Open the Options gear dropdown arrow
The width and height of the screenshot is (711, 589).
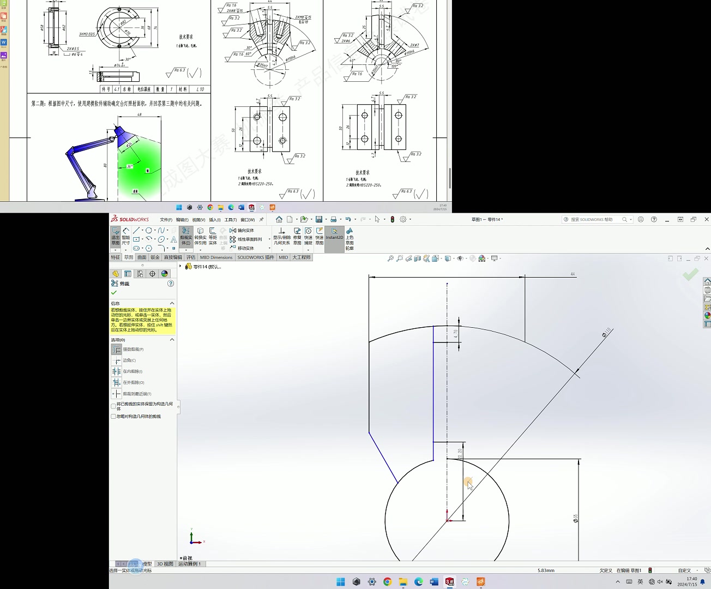pos(410,219)
